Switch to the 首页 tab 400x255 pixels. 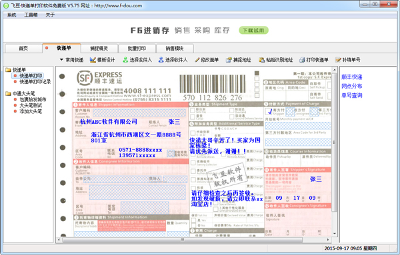(23, 48)
